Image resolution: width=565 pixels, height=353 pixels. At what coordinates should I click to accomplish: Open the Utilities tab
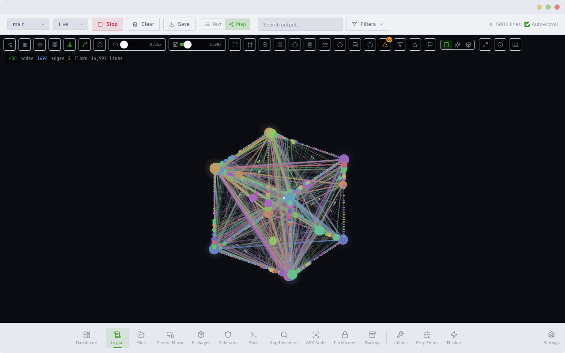tap(400, 338)
